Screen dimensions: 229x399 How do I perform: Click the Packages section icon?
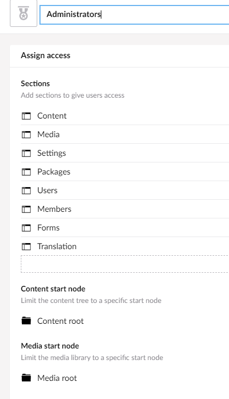coord(26,172)
